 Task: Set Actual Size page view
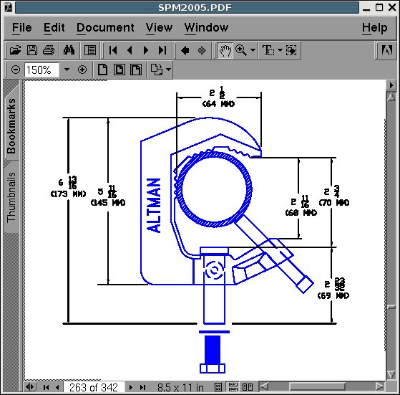(x=102, y=70)
